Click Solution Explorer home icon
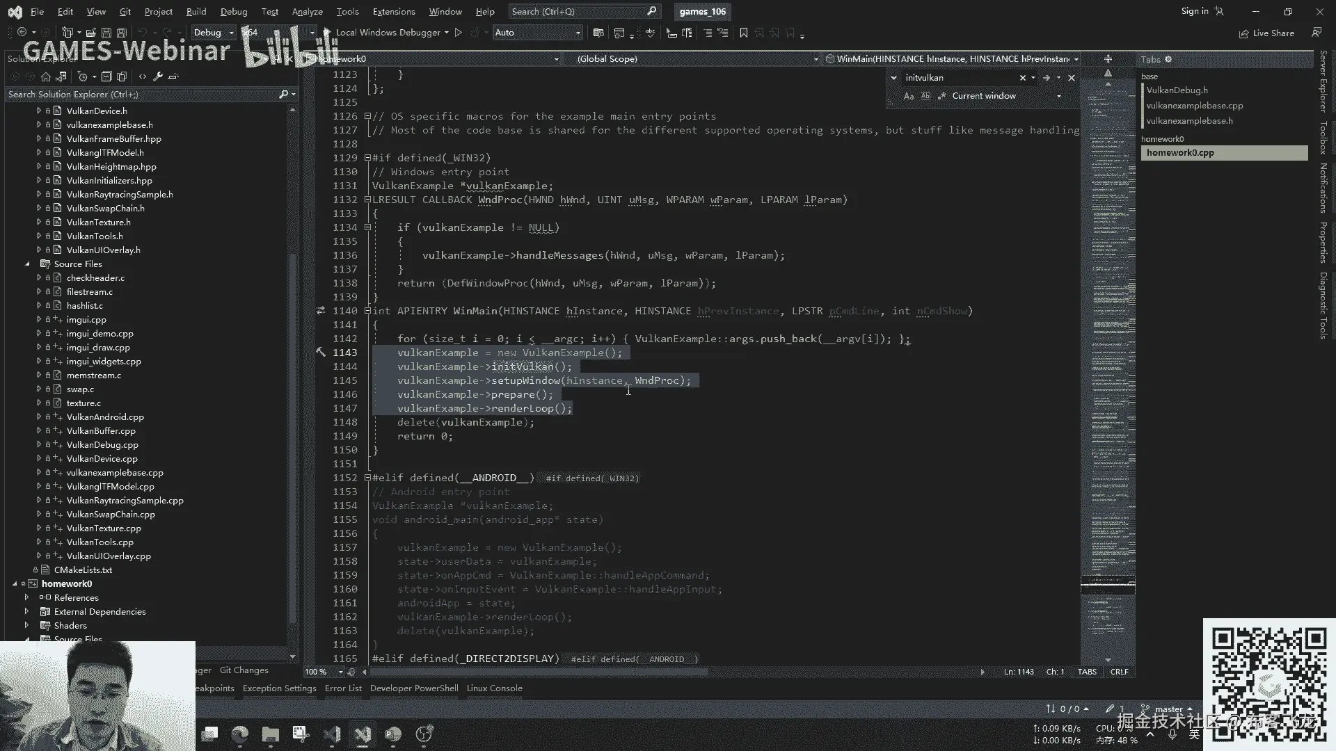Image resolution: width=1336 pixels, height=751 pixels. (x=46, y=76)
